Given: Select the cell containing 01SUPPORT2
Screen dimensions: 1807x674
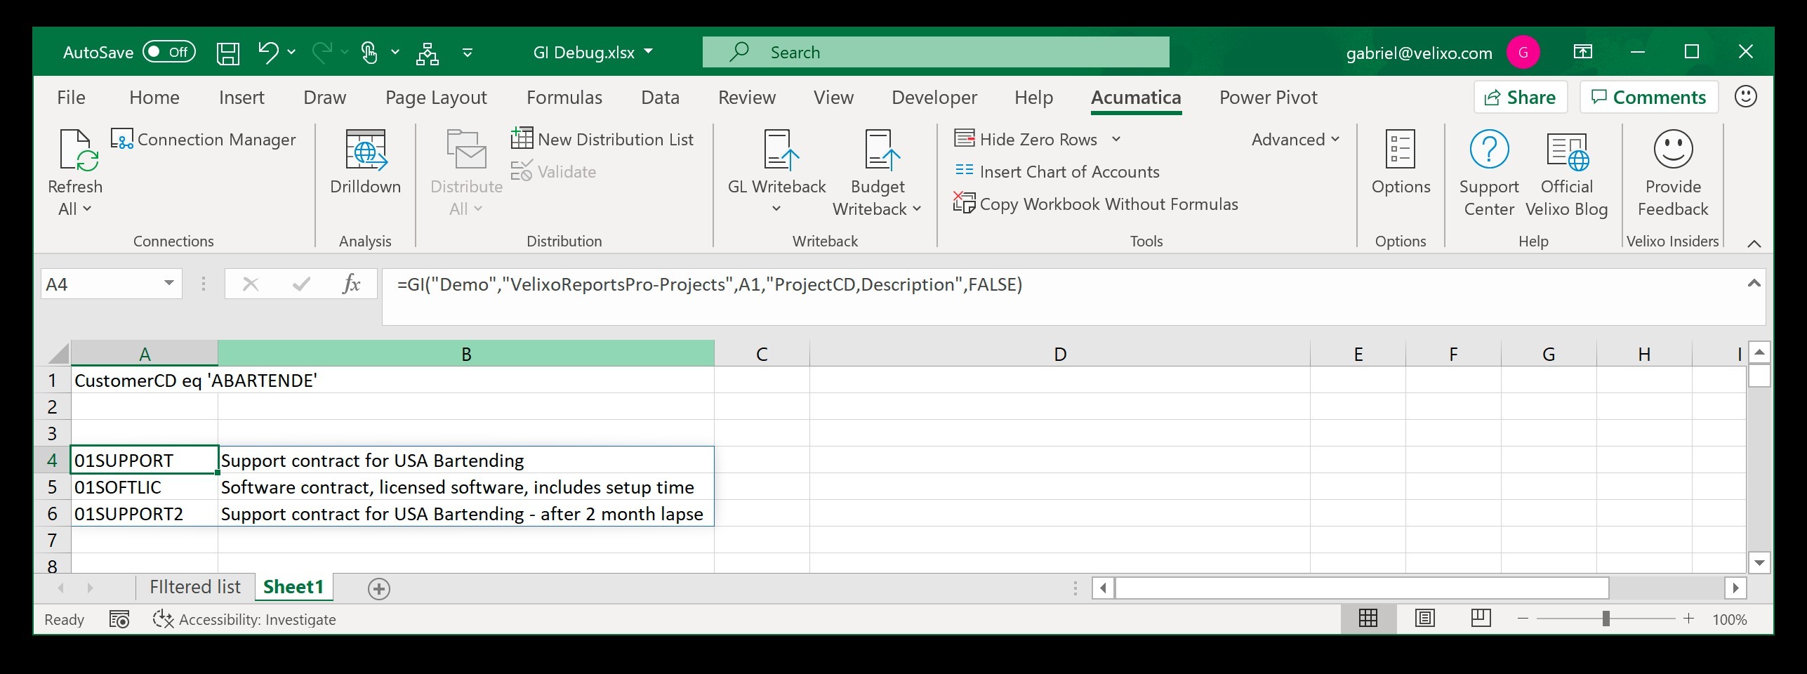Looking at the screenshot, I should coord(144,513).
